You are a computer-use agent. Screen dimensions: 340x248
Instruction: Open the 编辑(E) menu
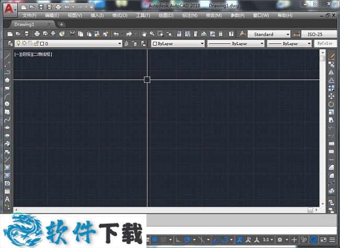coord(52,15)
